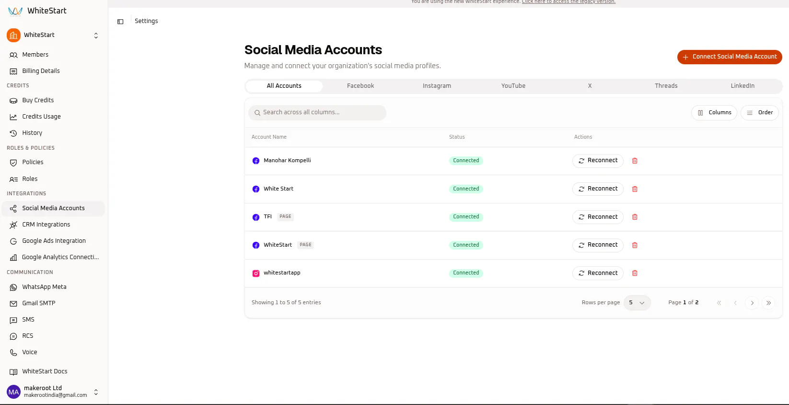Click the WhatsApp Meta icon
The width and height of the screenshot is (789, 405).
tap(13, 287)
